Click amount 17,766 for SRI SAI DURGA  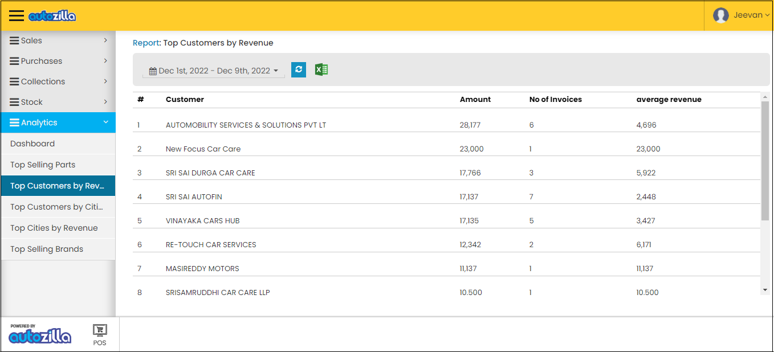(470, 173)
